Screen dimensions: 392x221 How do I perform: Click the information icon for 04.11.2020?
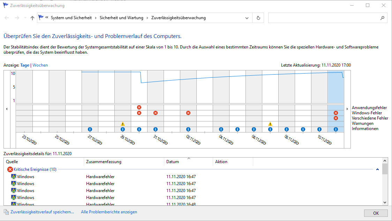point(221,129)
